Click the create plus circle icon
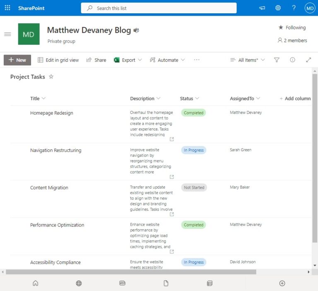The image size is (318, 291). [282, 283]
